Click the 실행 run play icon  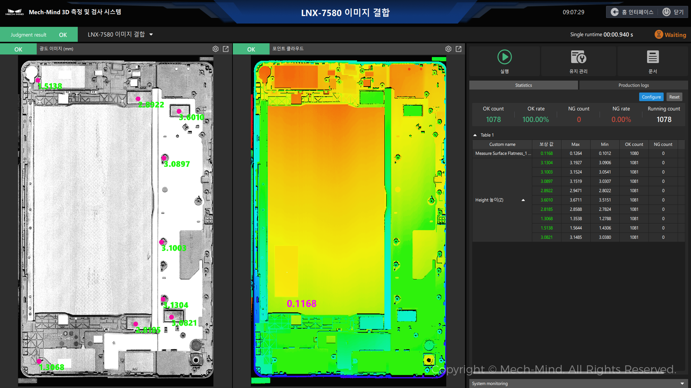pyautogui.click(x=505, y=57)
